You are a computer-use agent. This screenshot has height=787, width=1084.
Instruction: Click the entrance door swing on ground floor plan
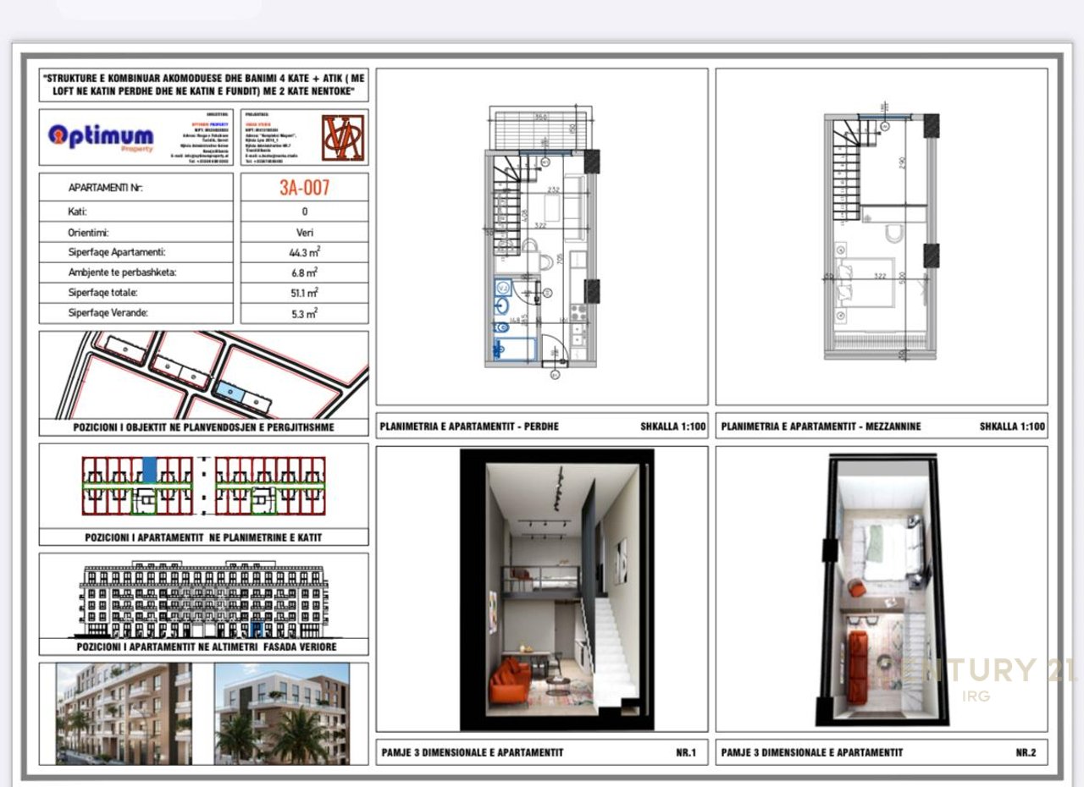(550, 347)
